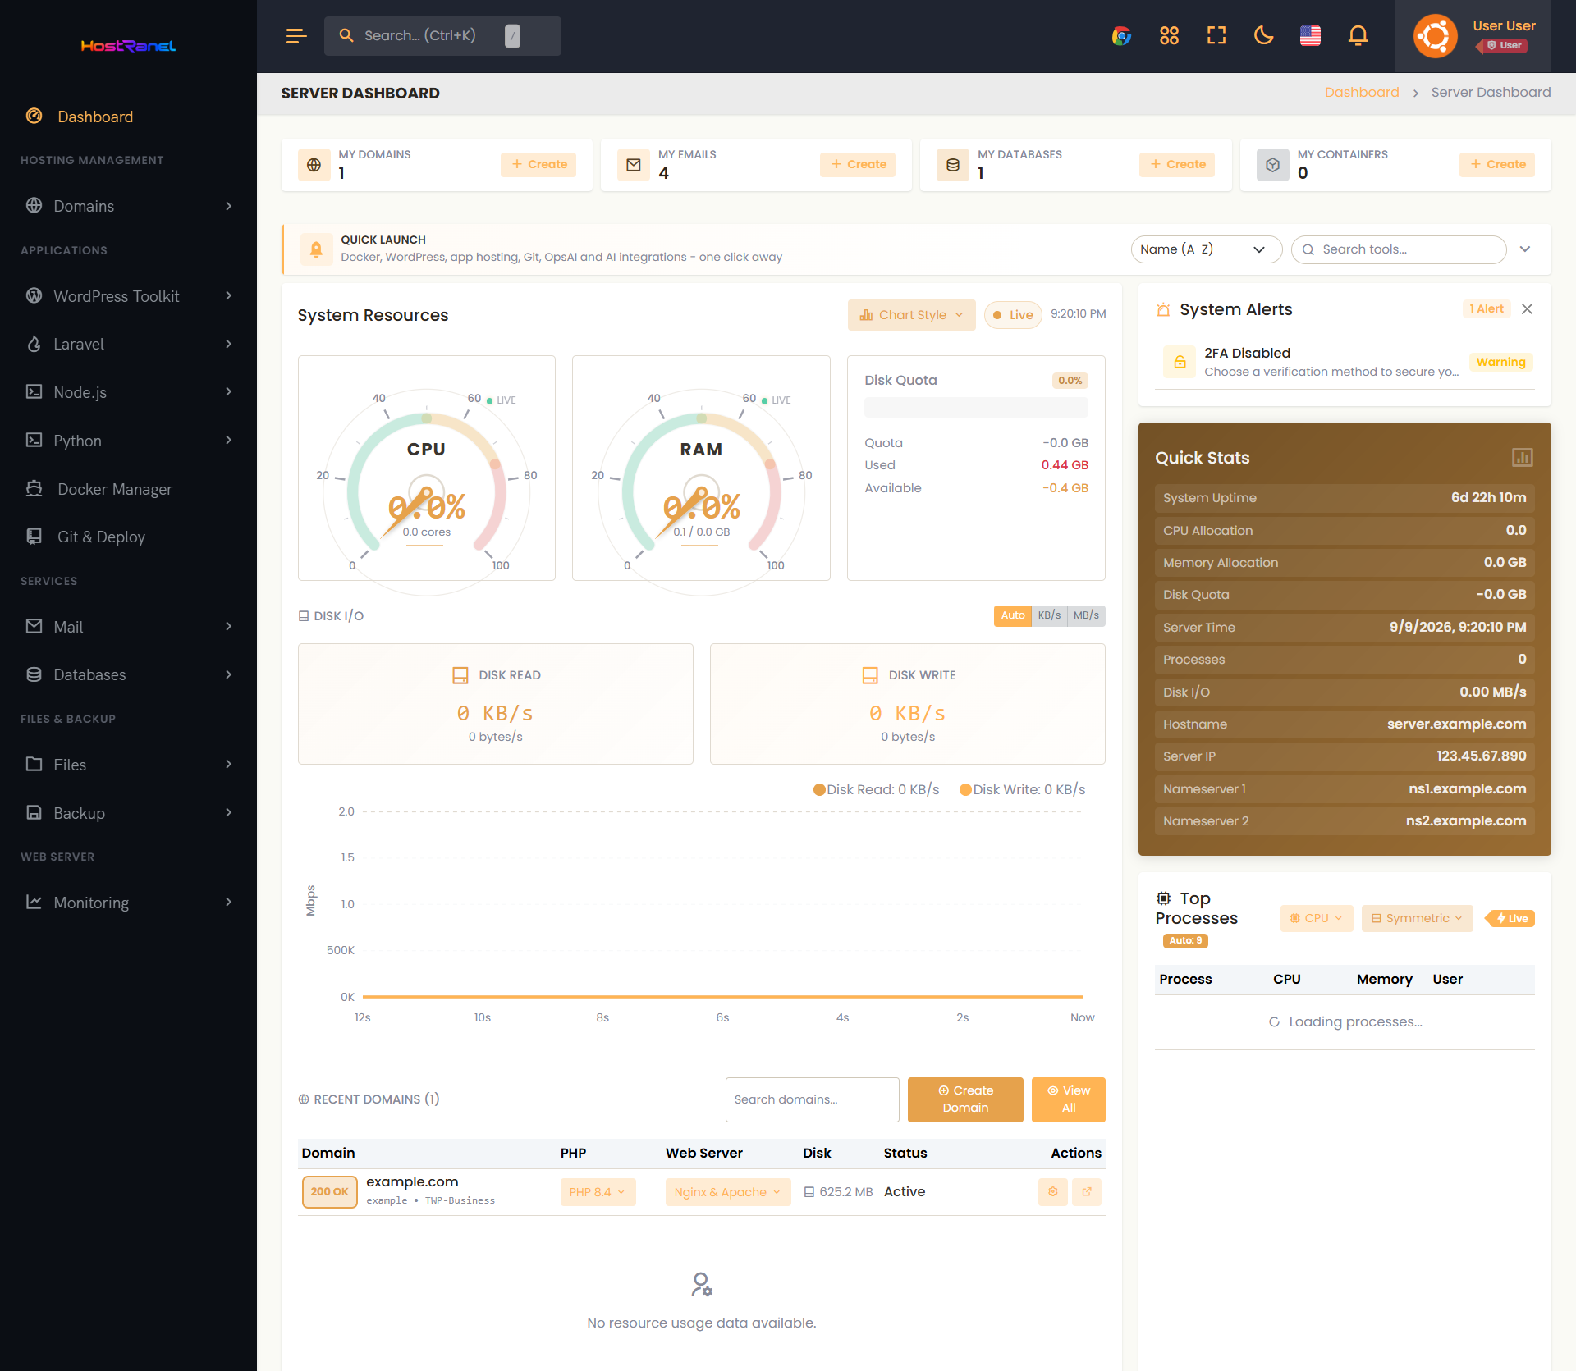Expand the WordPress Toolkit sidebar menu
Viewport: 1576px width, 1371px height.
click(x=128, y=296)
